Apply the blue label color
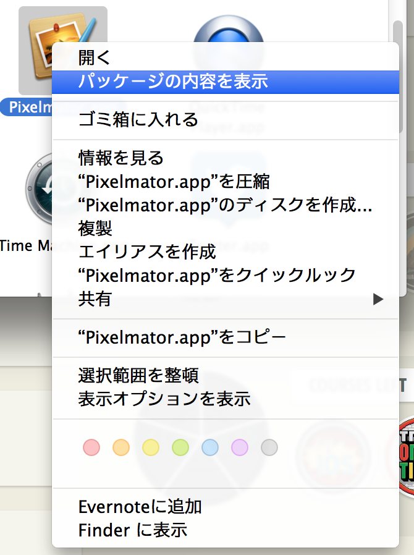This screenshot has width=414, height=555. [x=210, y=447]
